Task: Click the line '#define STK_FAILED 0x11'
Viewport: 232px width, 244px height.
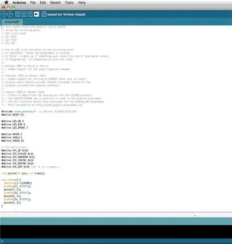Action: coord(17,154)
